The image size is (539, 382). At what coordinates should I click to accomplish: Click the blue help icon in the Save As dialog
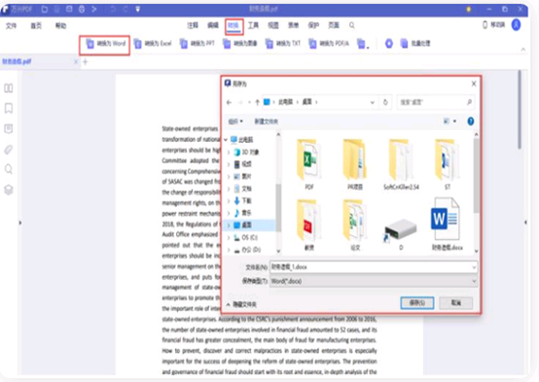tap(471, 122)
